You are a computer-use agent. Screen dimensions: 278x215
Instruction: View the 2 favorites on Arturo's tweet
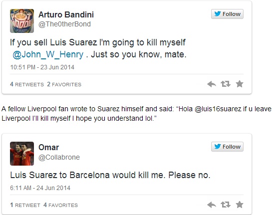pos(64,84)
